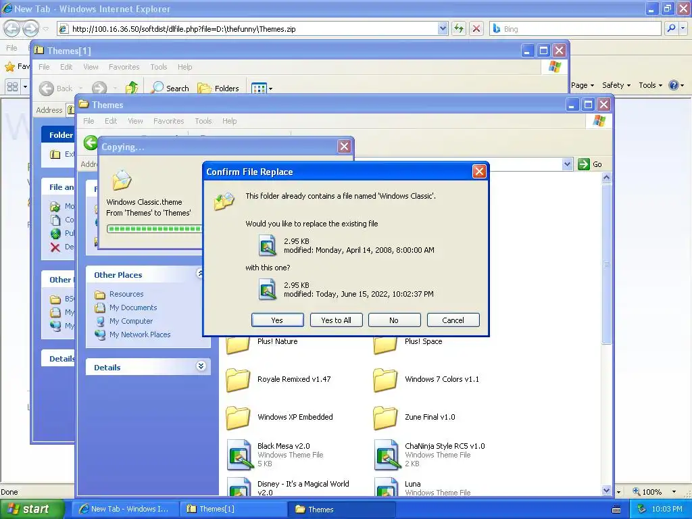Click the Bing search box
The image size is (692, 519).
point(576,28)
